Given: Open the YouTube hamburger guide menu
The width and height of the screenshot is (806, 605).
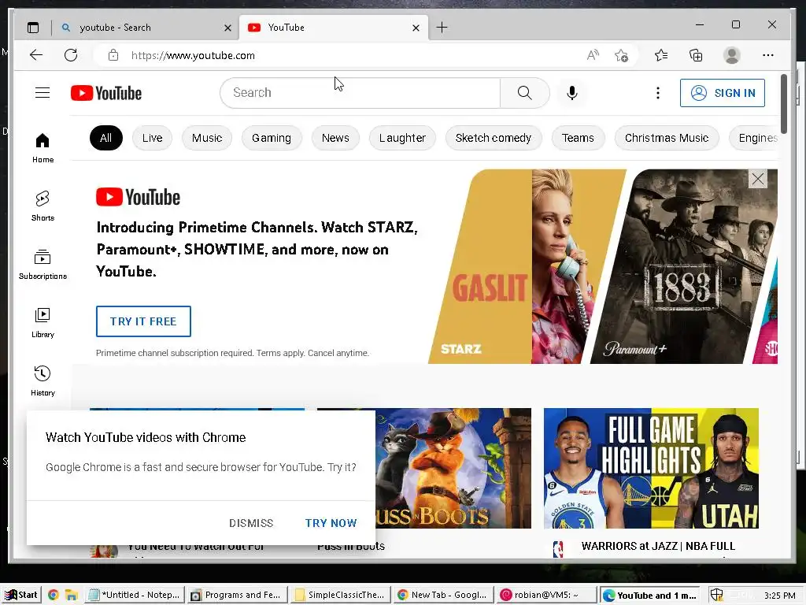Looking at the screenshot, I should click(43, 93).
